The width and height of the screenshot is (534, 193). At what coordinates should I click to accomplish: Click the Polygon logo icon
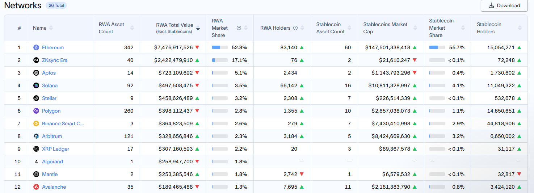point(36,111)
